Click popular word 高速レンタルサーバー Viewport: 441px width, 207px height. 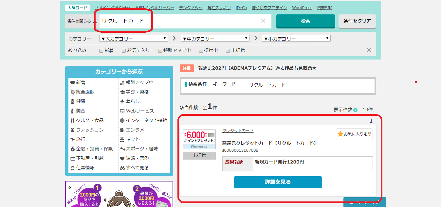155,8
